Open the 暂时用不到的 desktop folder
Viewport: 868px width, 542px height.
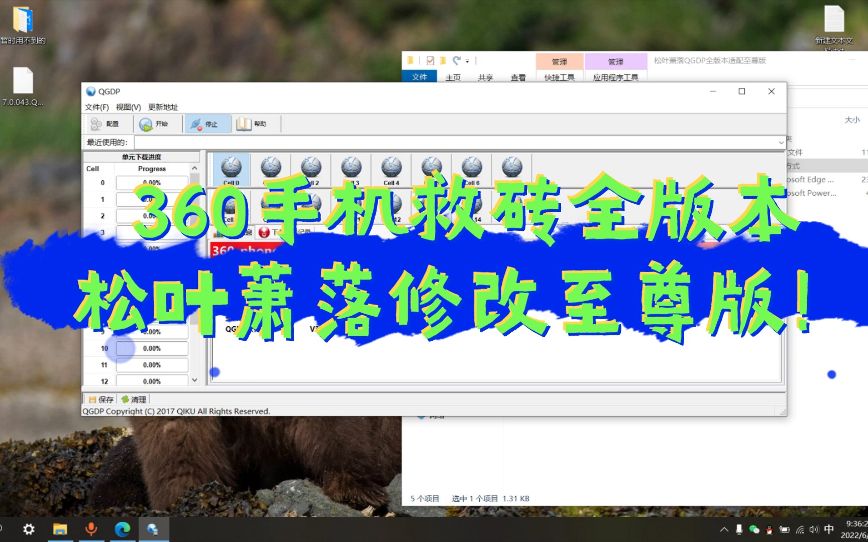(x=23, y=26)
